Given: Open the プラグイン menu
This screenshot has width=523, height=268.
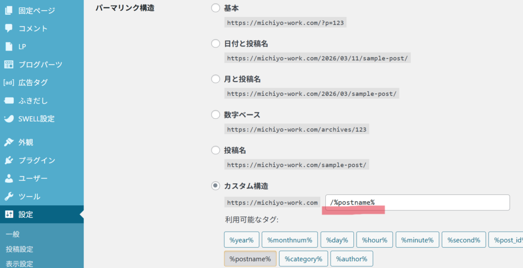Looking at the screenshot, I should pyautogui.click(x=42, y=160).
